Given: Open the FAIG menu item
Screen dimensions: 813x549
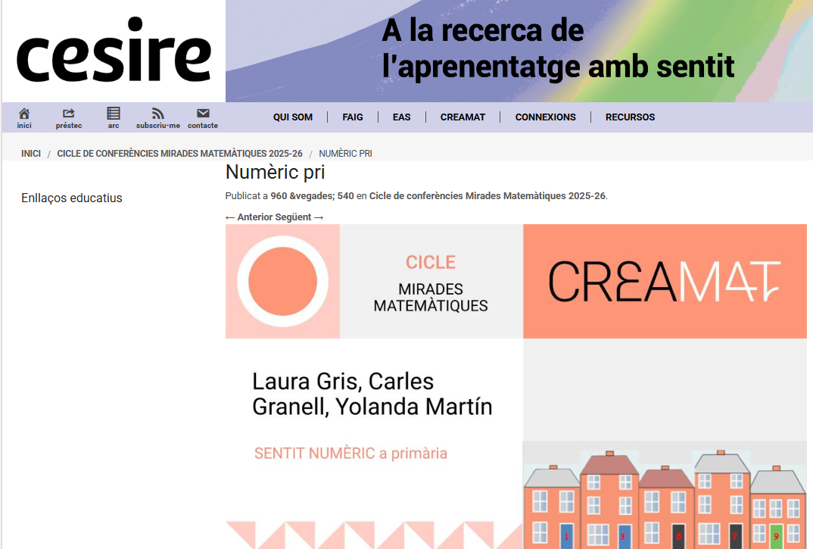Looking at the screenshot, I should coord(353,117).
